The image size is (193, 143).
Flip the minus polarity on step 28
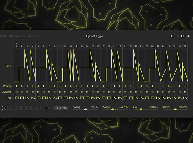[163, 86]
